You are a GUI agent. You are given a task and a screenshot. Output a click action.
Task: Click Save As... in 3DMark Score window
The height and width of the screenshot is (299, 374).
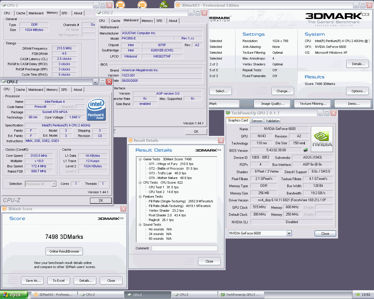click(x=33, y=281)
